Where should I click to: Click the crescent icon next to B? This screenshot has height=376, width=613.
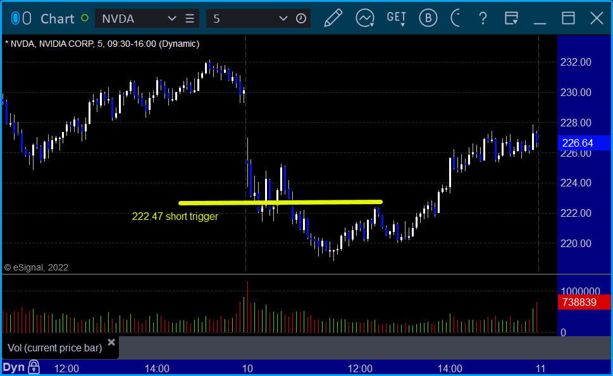(455, 18)
